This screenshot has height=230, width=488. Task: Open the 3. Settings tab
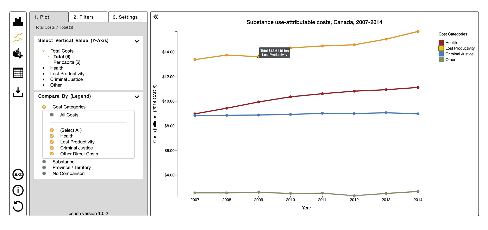coord(128,17)
